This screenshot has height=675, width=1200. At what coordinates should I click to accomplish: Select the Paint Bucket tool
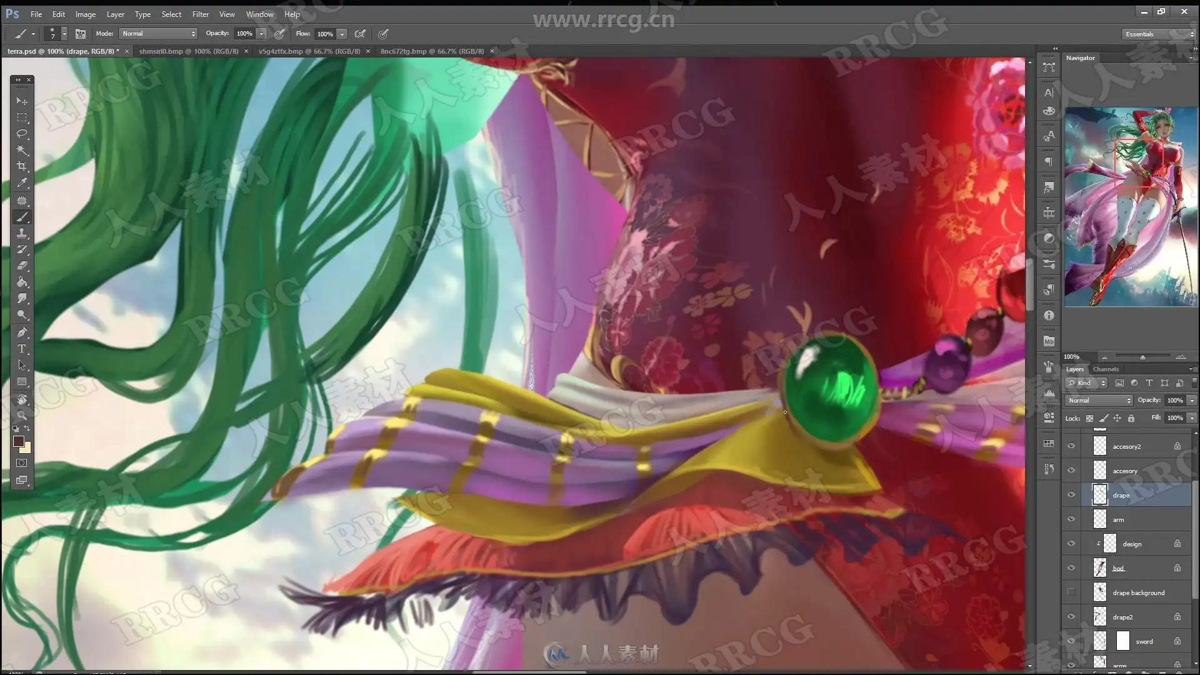tap(22, 282)
